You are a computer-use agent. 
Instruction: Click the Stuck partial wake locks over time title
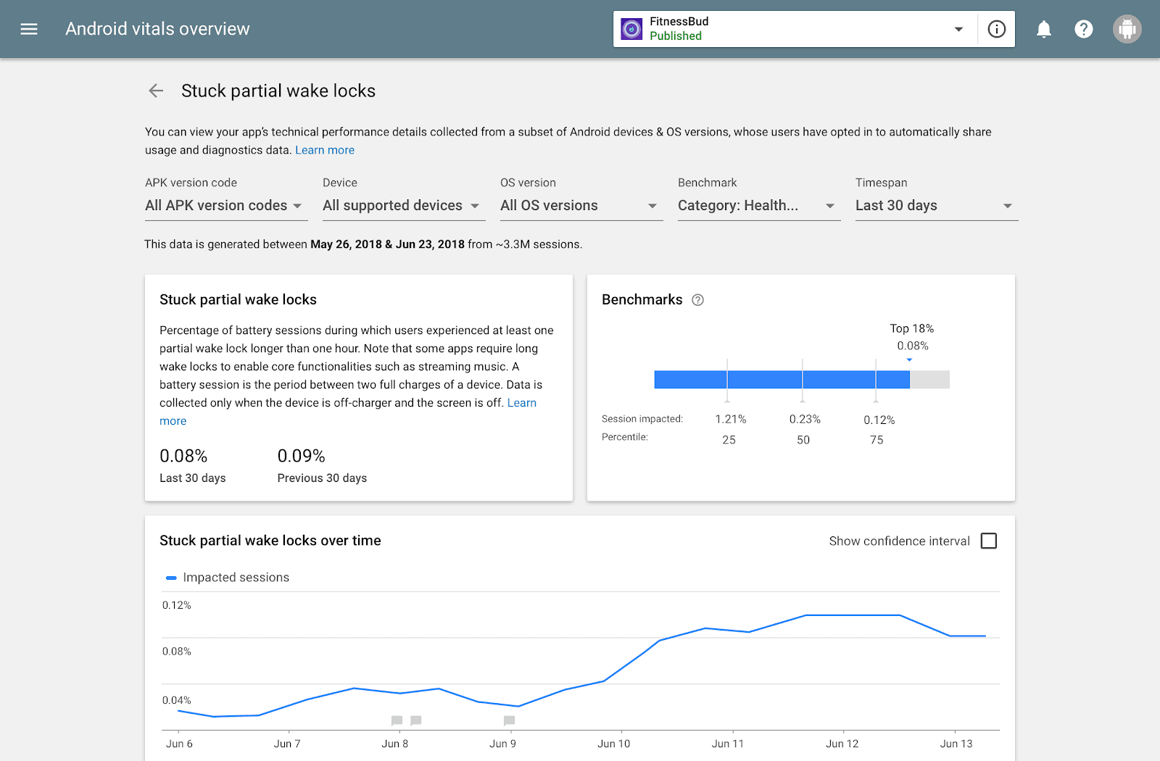pos(270,541)
